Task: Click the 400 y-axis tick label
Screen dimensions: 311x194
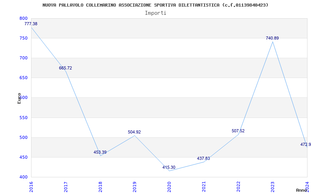Action: click(23, 177)
